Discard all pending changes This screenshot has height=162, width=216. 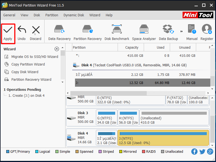pos(36,34)
